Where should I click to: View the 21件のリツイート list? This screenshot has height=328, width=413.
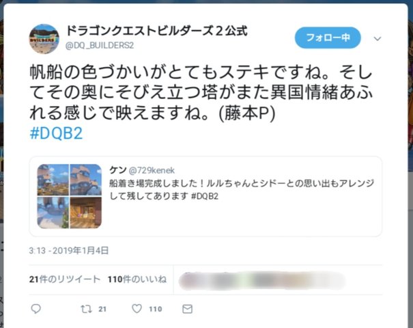[65, 279]
